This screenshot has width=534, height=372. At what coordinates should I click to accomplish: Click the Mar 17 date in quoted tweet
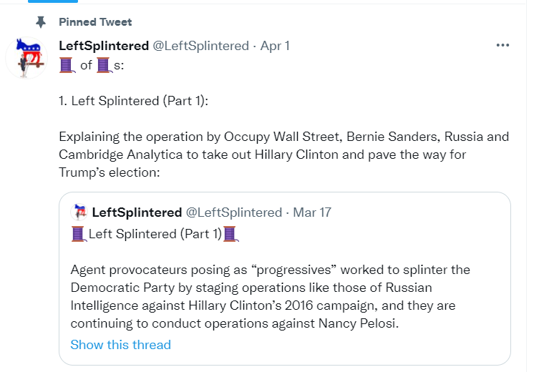tap(312, 212)
